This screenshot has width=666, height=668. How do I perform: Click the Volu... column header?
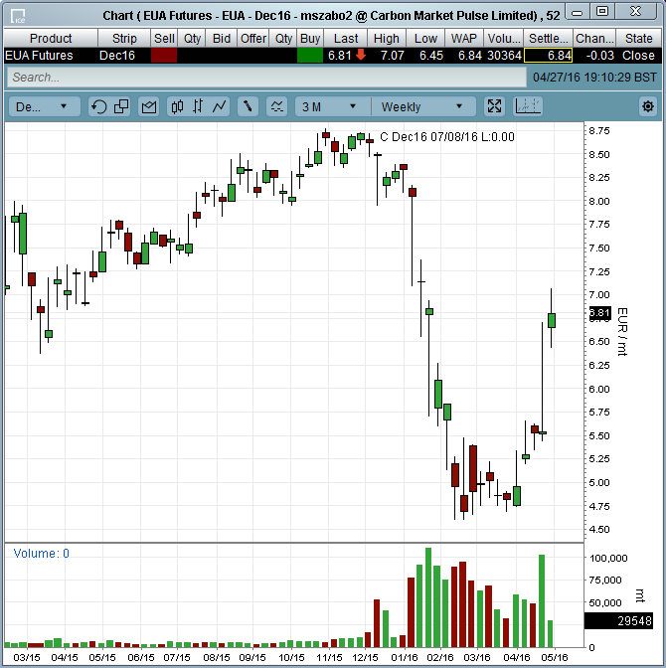[x=504, y=39]
